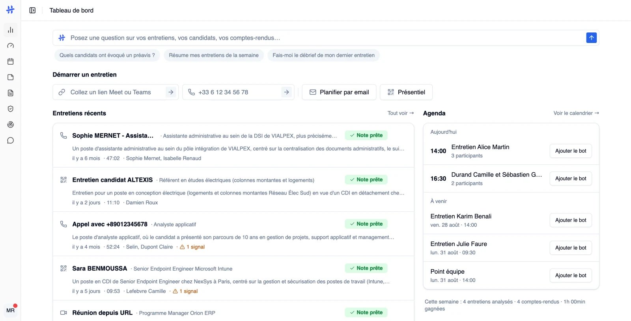631x321 pixels.
Task: Open the calendar icon in the sidebar
Action: pyautogui.click(x=11, y=62)
